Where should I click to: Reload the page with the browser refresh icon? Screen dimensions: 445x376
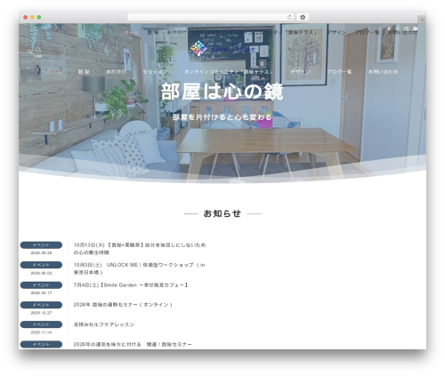coord(290,17)
